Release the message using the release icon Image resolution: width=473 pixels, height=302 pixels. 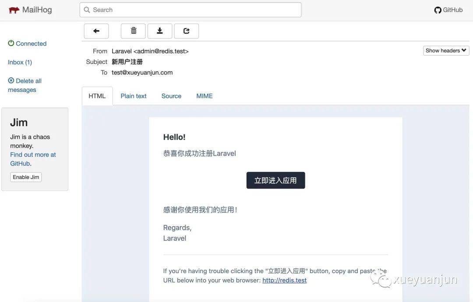[186, 31]
